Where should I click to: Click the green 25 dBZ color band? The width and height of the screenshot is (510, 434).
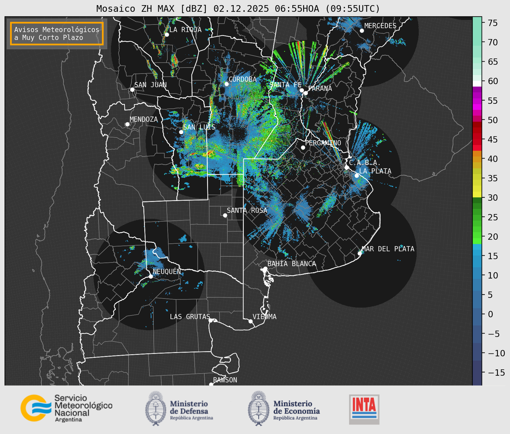(477, 217)
